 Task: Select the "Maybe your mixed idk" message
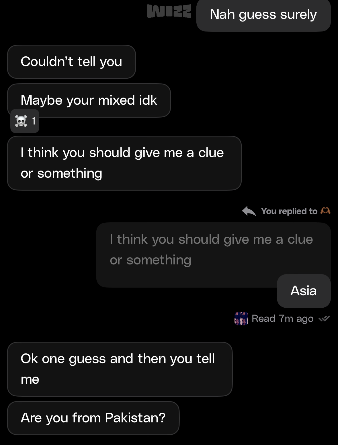pos(89,100)
